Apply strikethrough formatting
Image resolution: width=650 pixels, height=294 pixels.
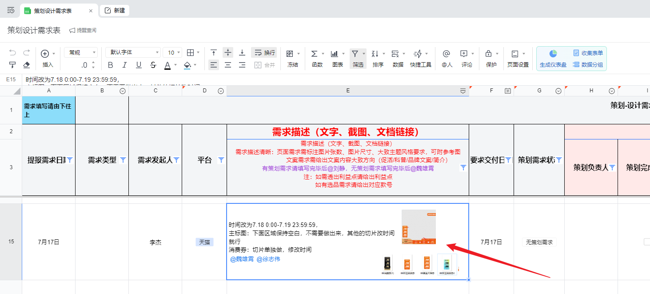[x=153, y=65]
